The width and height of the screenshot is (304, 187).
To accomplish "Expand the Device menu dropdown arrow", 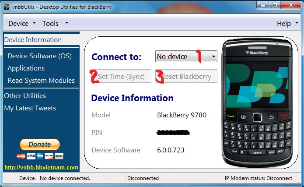I will click(x=34, y=23).
